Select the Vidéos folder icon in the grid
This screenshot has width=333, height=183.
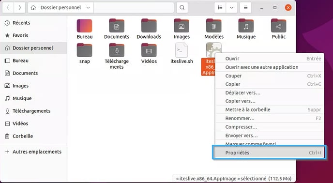[x=149, y=50]
